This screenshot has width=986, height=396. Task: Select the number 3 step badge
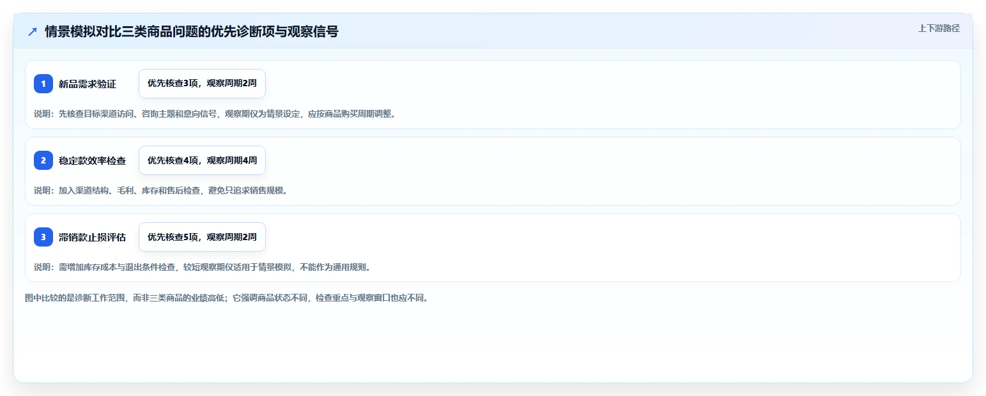pos(43,237)
